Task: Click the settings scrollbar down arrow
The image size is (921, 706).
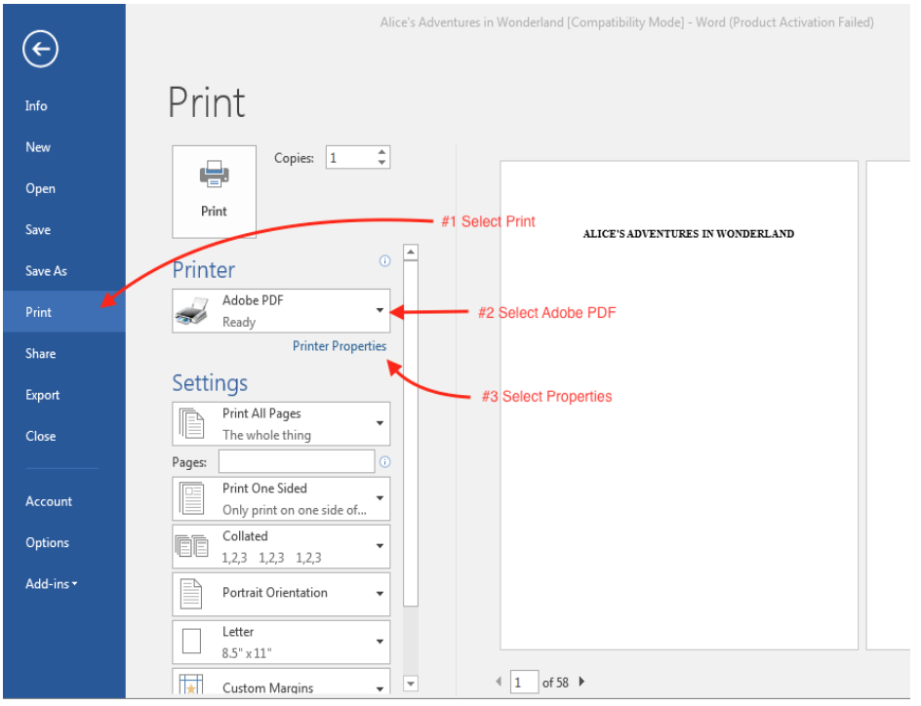Action: tap(411, 684)
